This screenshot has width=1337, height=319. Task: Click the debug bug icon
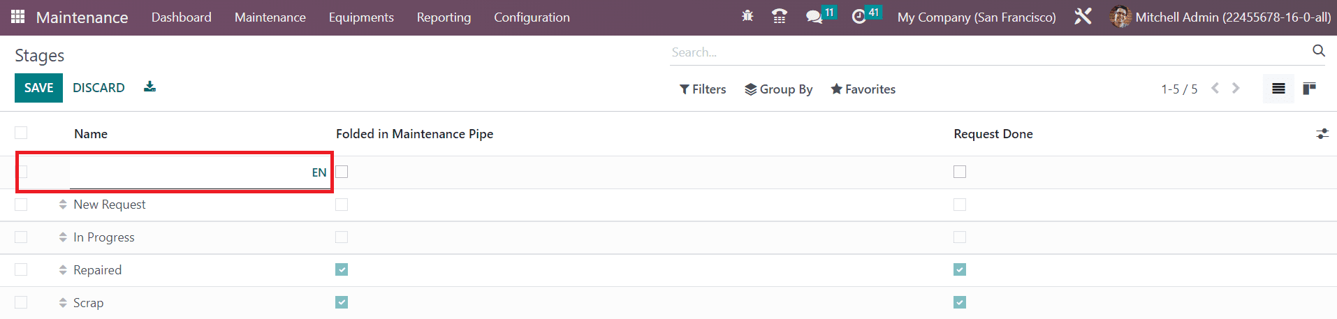(747, 16)
